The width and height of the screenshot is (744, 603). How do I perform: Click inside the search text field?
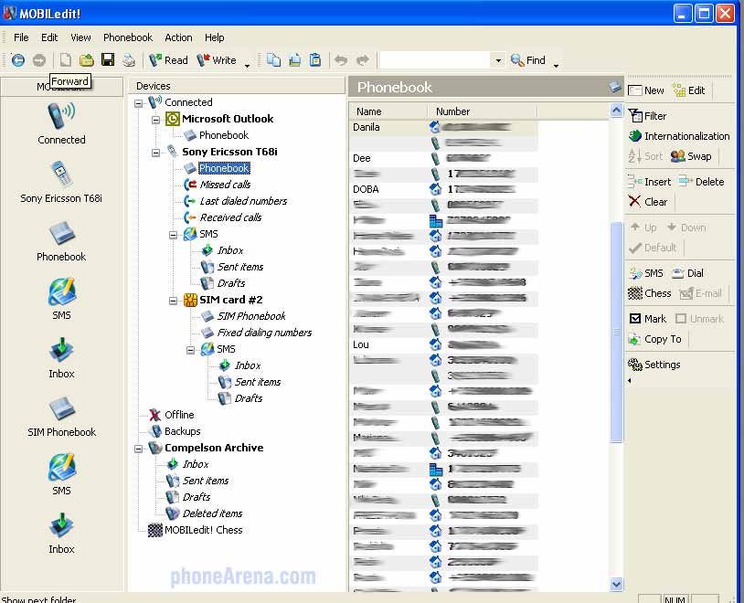[x=436, y=60]
